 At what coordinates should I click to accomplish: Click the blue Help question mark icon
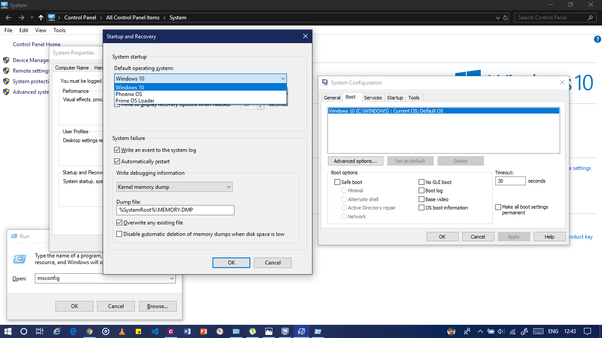coord(598,39)
